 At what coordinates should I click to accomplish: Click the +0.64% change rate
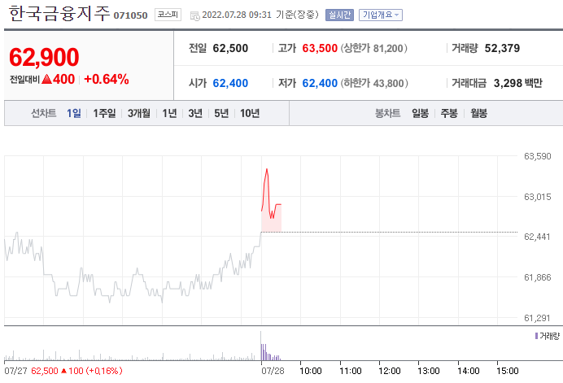pyautogui.click(x=107, y=80)
